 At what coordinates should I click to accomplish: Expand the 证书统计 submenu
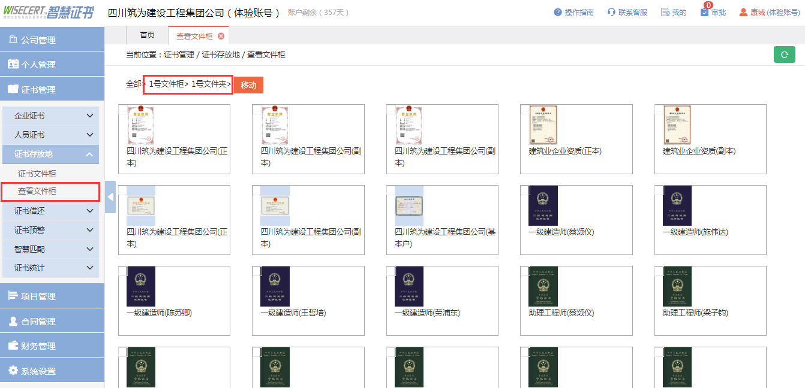50,268
